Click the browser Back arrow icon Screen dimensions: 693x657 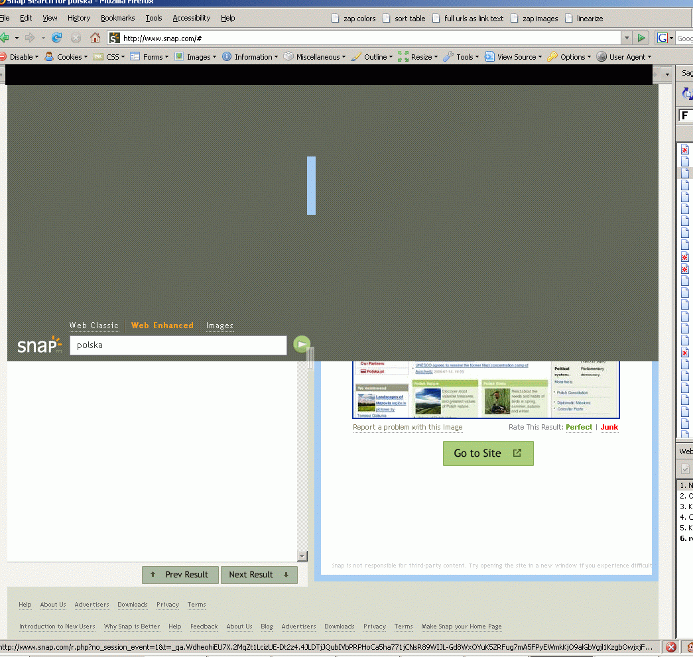pyautogui.click(x=5, y=38)
